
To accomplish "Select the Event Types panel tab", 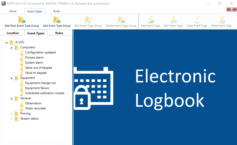I will (x=36, y=33).
